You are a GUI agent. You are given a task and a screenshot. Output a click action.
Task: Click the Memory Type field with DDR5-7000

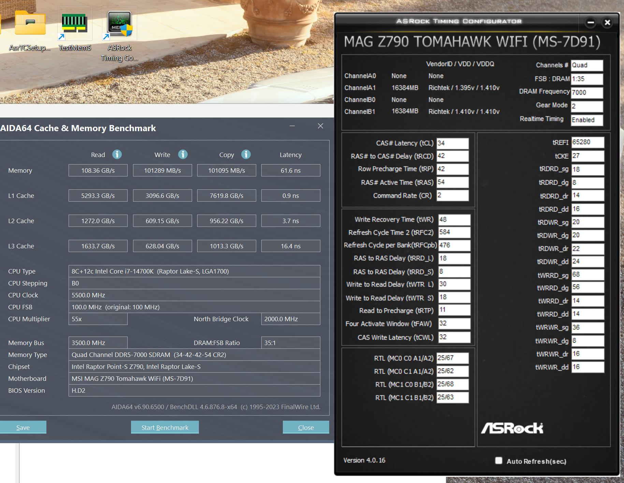tap(194, 355)
